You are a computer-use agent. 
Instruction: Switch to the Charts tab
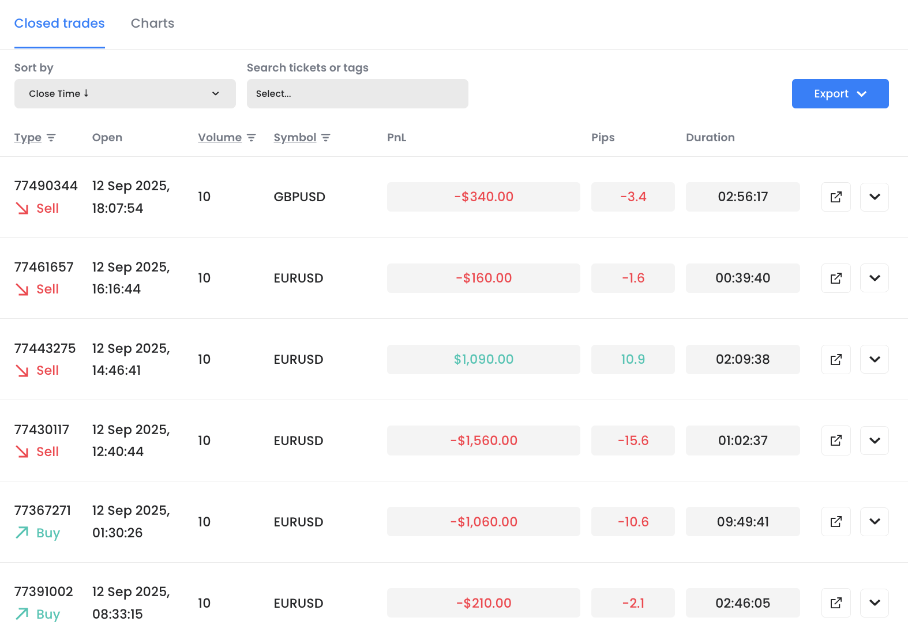point(152,24)
